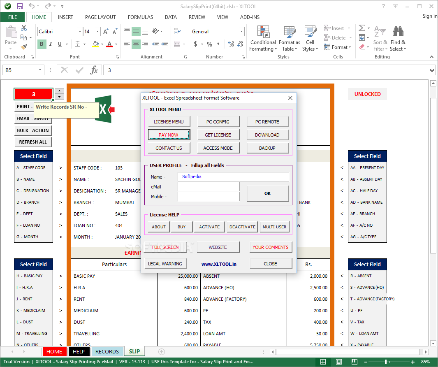Click the Undo arrow icon

(32, 6)
